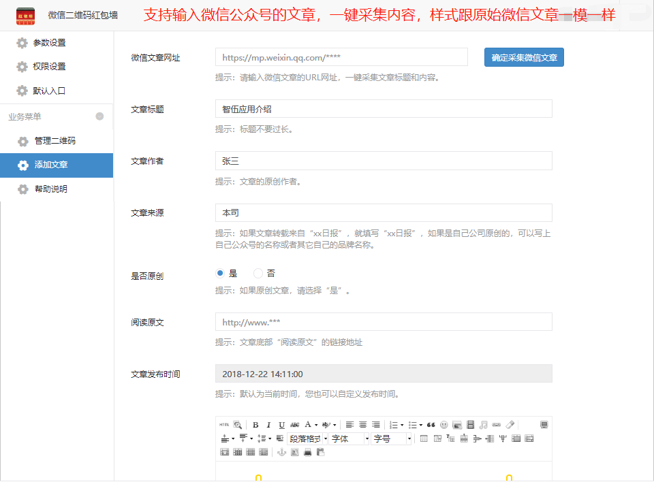654x482 pixels.
Task: Insert an unordered bullet list
Action: (413, 425)
